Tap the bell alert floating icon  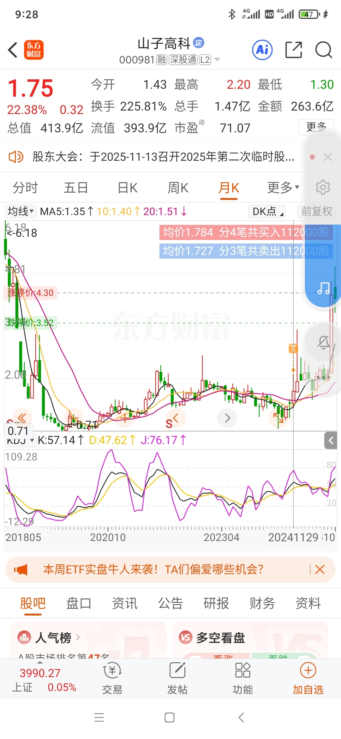click(324, 342)
